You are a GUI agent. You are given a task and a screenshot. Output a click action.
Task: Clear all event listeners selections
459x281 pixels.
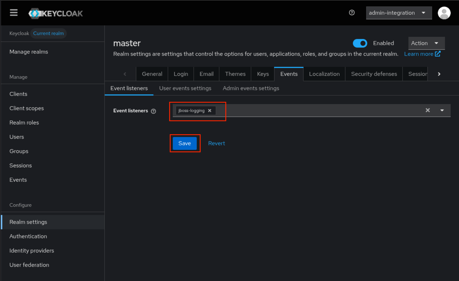427,110
